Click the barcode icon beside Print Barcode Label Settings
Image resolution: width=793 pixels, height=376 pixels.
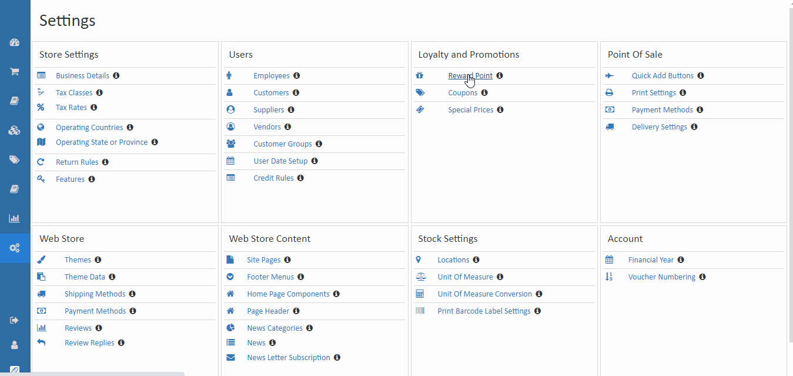click(x=420, y=311)
